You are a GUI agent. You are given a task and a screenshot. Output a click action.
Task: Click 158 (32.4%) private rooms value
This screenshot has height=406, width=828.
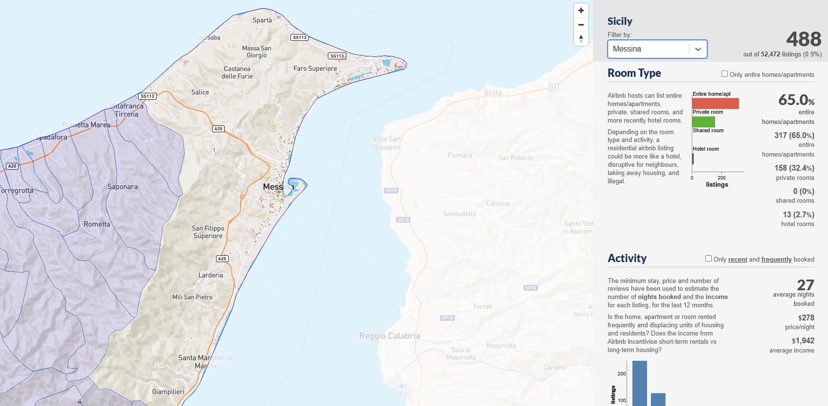(x=794, y=168)
